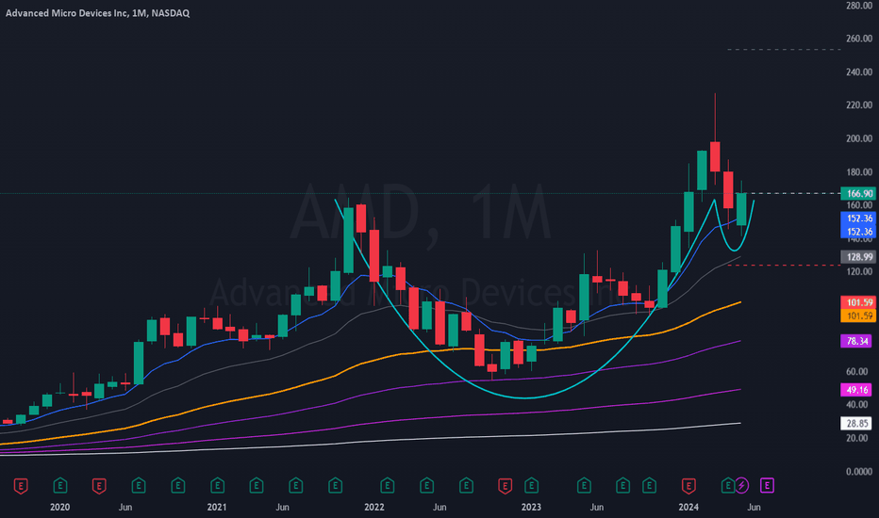
Task: Open the green earnings marker above the 2023 label
Action: click(x=531, y=486)
